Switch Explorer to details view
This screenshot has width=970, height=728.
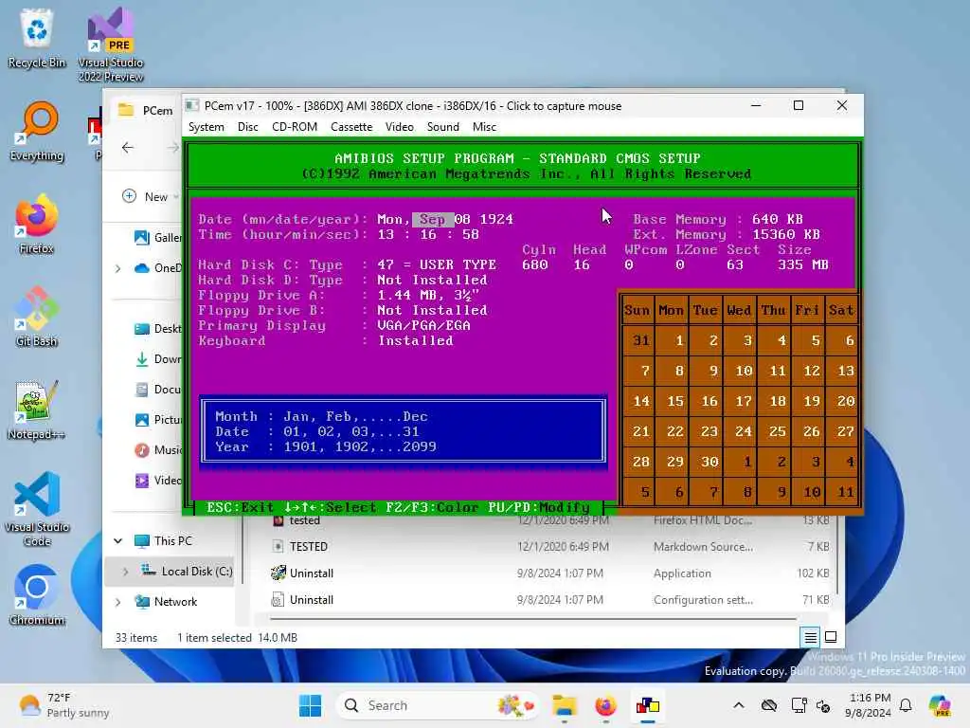pos(811,637)
